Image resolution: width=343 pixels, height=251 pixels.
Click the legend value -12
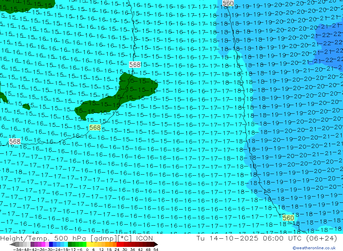72,250
